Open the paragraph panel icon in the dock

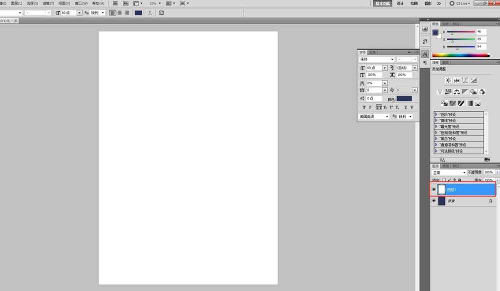tap(424, 63)
